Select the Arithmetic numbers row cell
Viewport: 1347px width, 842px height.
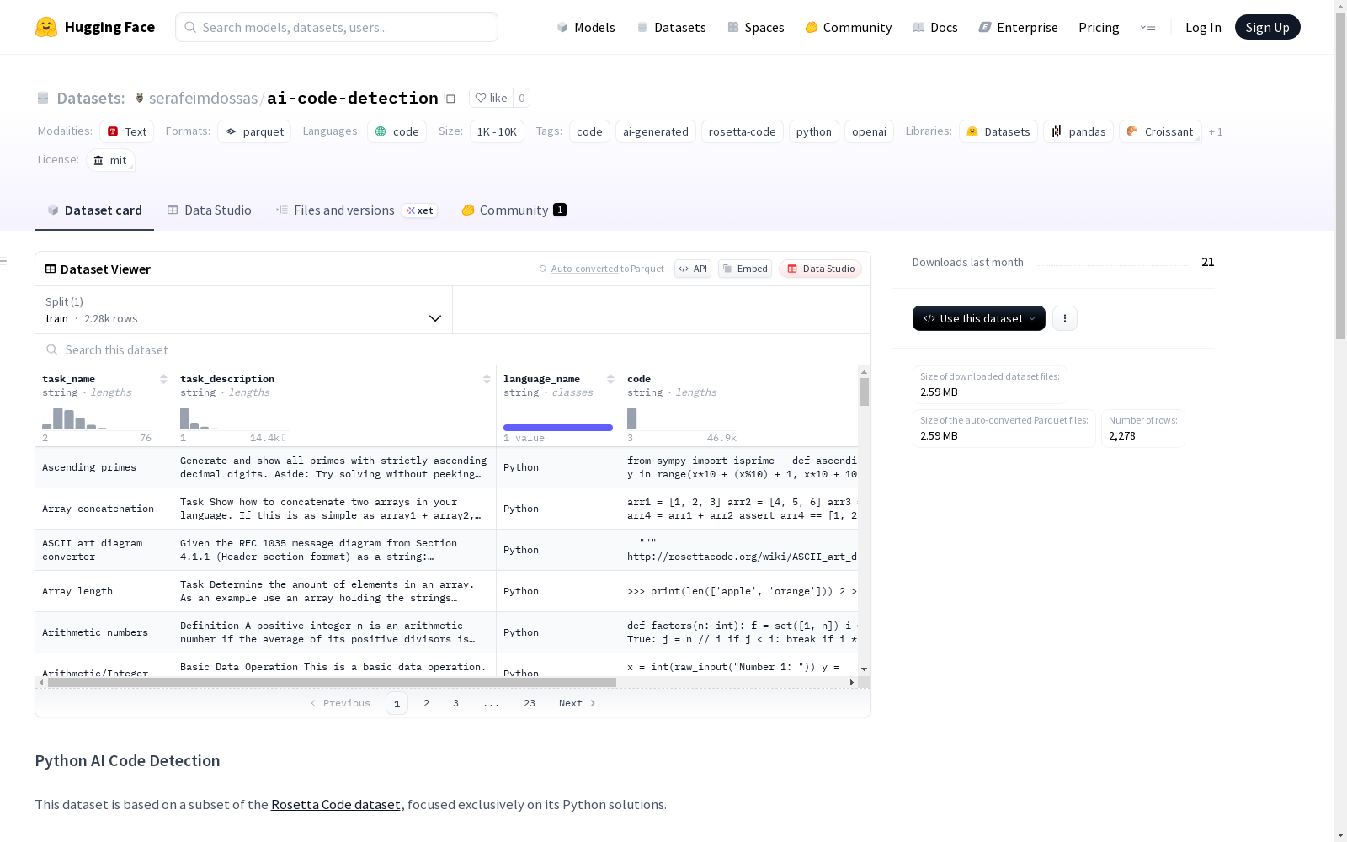coord(104,632)
